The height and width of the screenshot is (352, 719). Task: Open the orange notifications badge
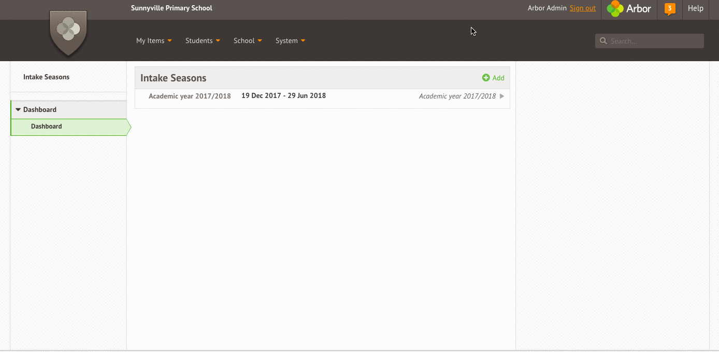(670, 9)
